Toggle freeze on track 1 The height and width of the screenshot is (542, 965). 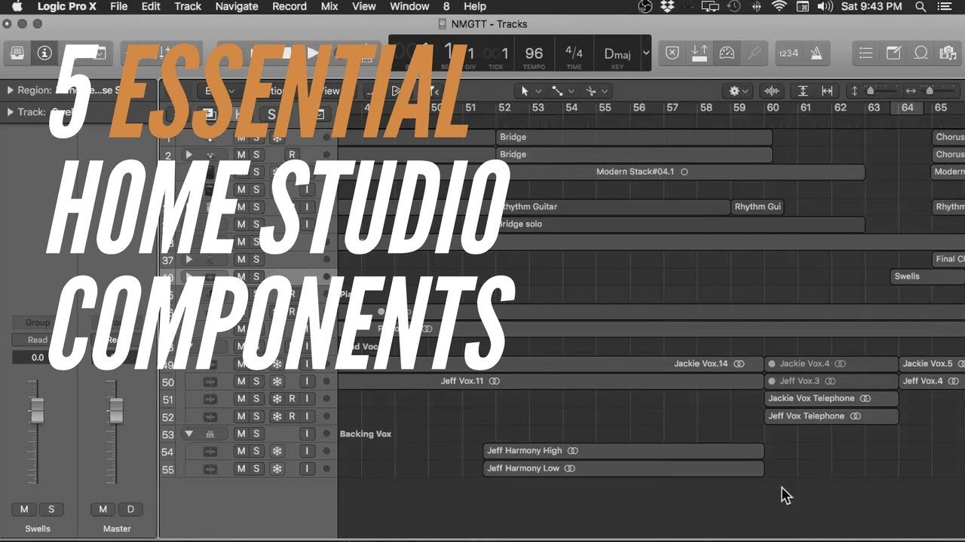pyautogui.click(x=277, y=138)
